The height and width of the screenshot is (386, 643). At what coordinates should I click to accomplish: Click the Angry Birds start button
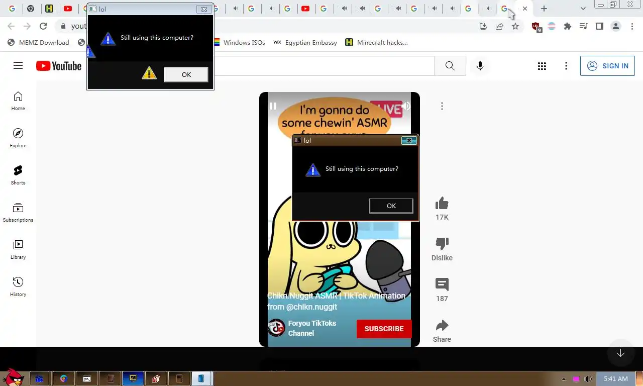coord(14,377)
